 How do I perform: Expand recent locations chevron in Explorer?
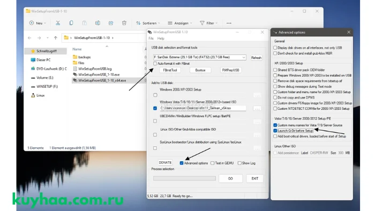point(47,38)
